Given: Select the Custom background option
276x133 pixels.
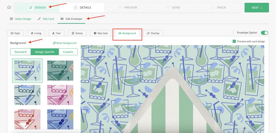Looking at the screenshot, I should coord(68,52).
